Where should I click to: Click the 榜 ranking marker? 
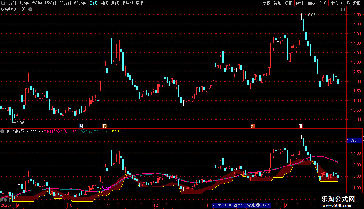[104, 126]
